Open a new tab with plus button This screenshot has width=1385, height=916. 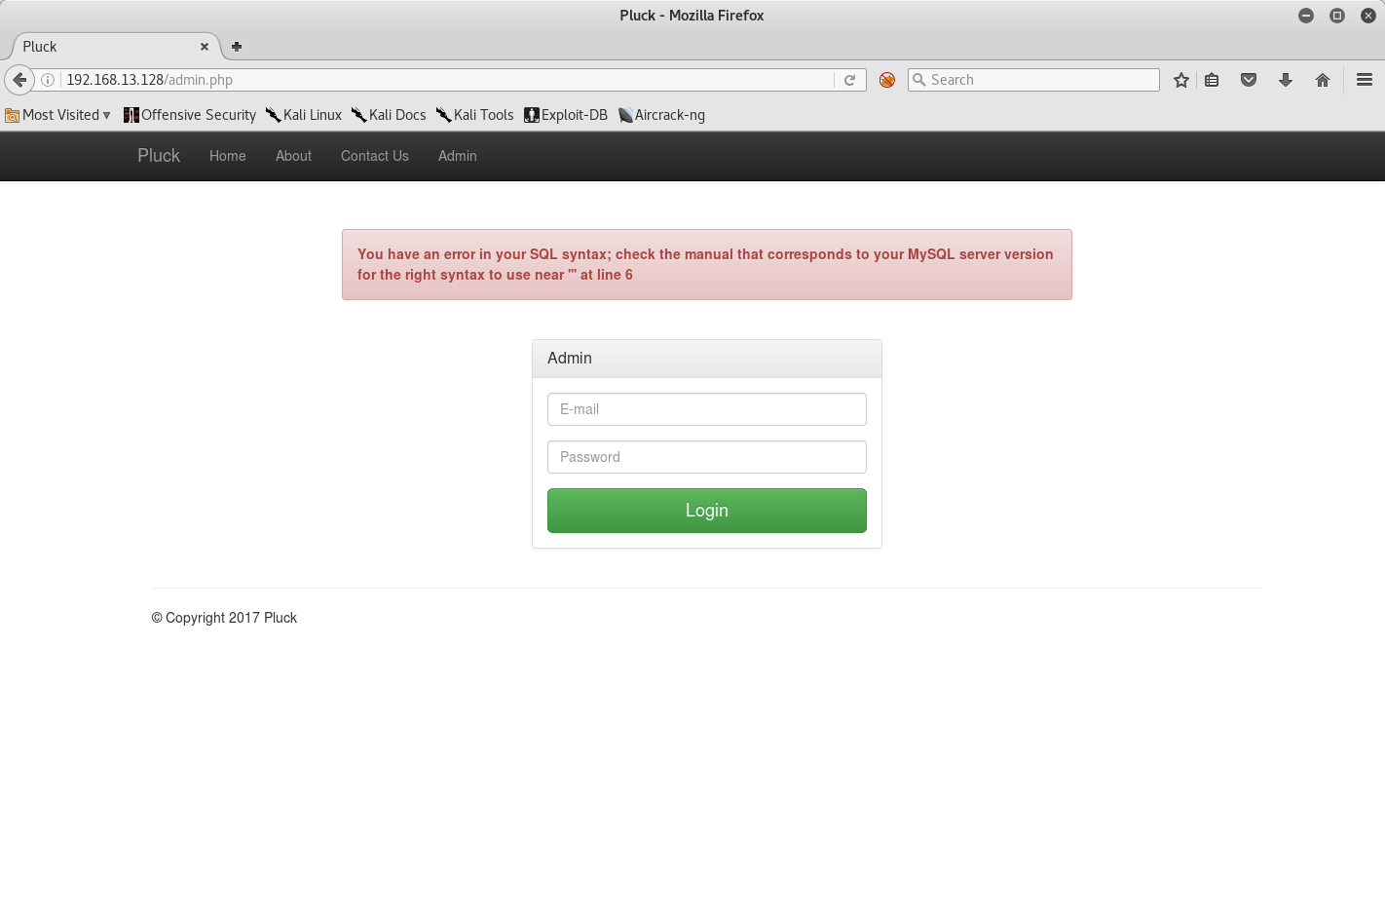click(237, 46)
